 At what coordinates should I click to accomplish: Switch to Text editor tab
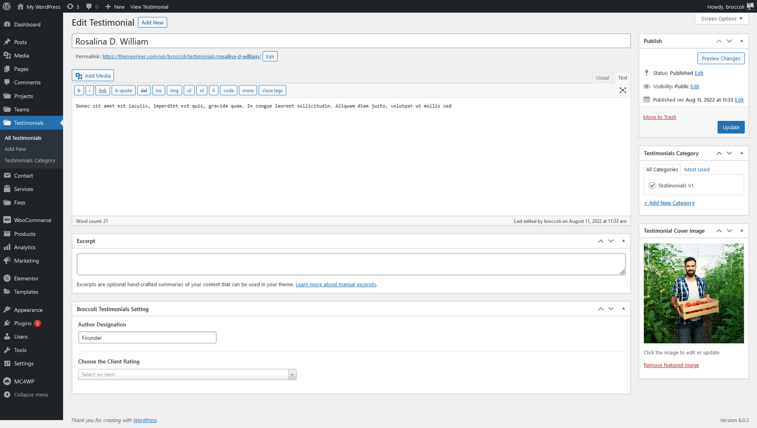pos(623,78)
